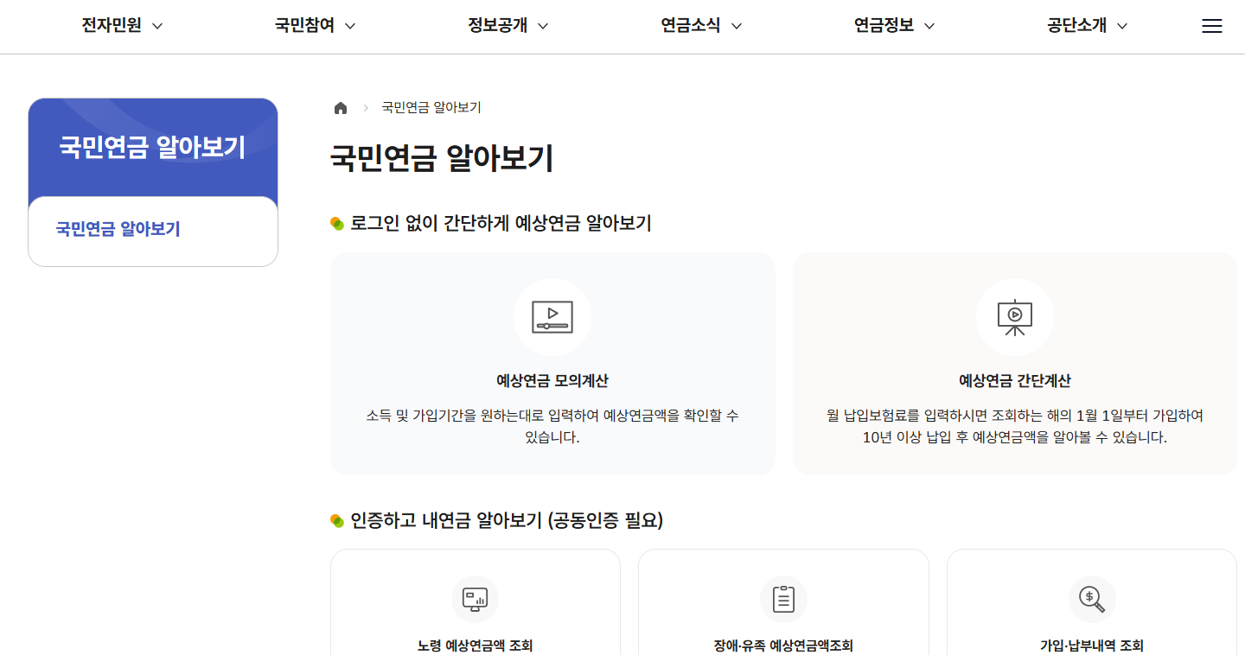This screenshot has height=655, width=1245.
Task: Click the presentation icon on 예상연금 간단계산 card
Action: pyautogui.click(x=1014, y=317)
